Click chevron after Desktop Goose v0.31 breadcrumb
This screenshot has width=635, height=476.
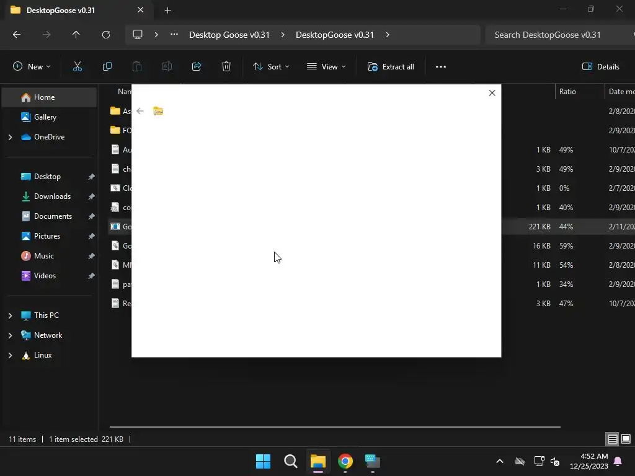[x=283, y=35]
